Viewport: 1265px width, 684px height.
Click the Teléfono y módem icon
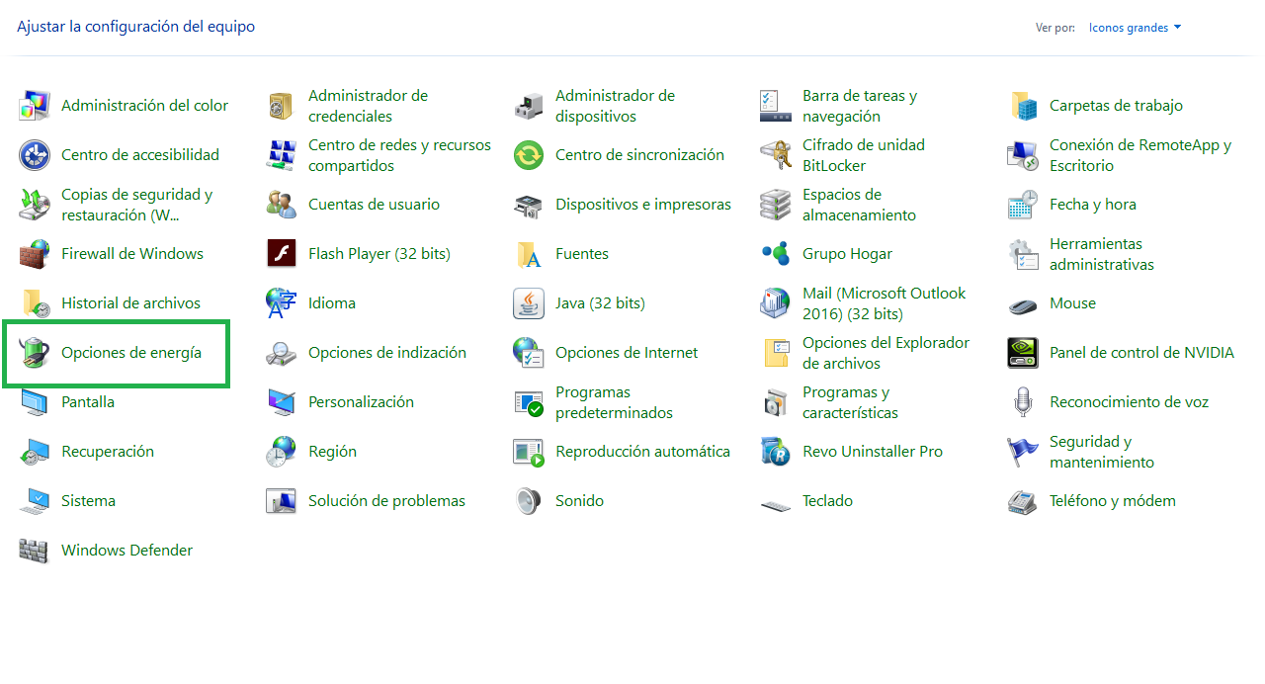[x=1023, y=501]
